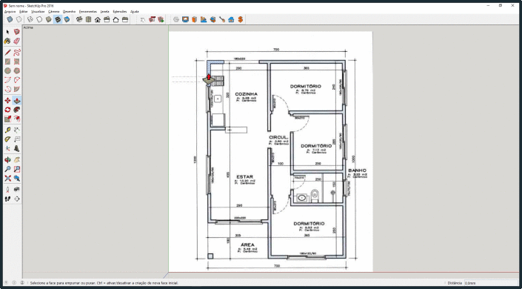Switch to Top view
Viewport: 522px width, 289px height.
88,20
